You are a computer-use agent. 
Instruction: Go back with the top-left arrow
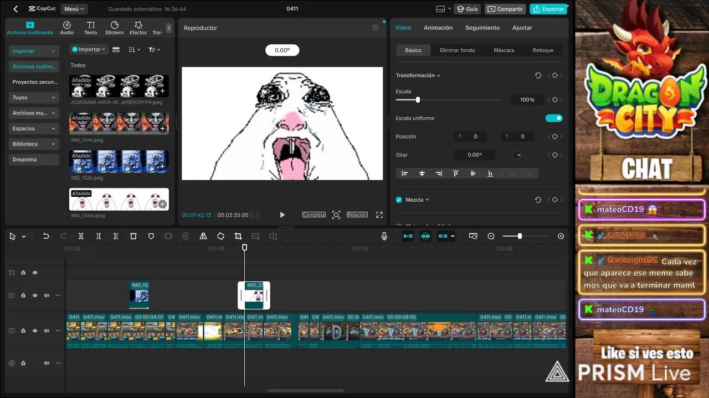pos(16,9)
